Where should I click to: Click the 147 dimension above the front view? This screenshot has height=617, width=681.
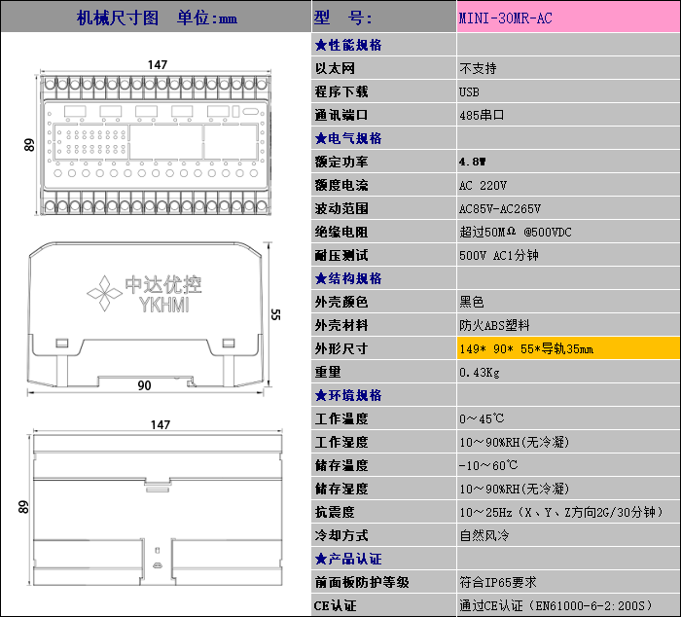[158, 65]
